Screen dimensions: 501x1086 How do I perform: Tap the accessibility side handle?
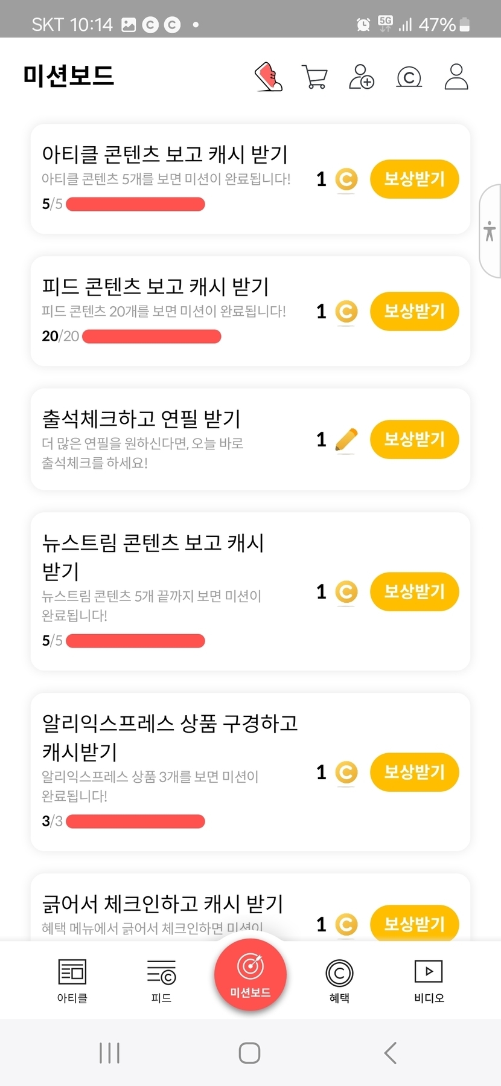[490, 231]
